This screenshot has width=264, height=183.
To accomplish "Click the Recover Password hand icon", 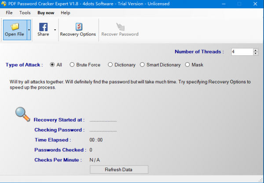I will click(x=120, y=27).
